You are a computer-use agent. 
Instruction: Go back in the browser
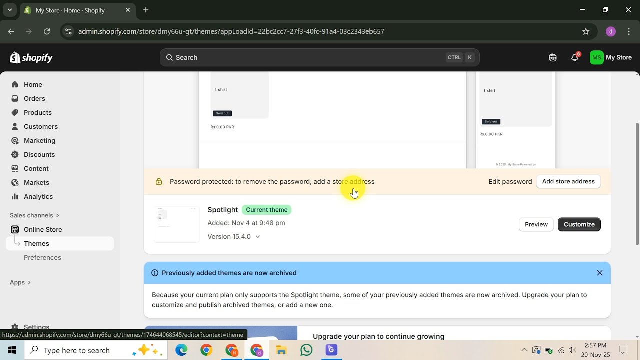(11, 31)
